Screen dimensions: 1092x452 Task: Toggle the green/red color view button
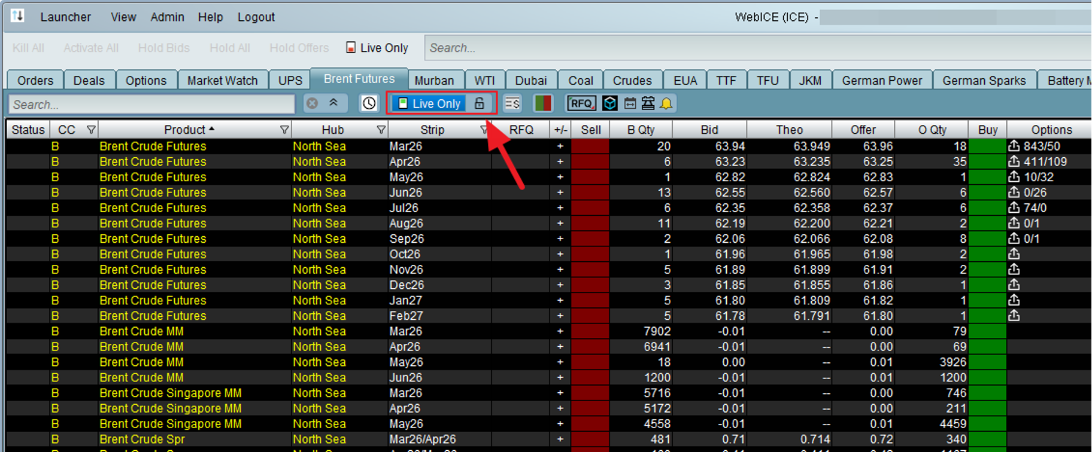543,103
